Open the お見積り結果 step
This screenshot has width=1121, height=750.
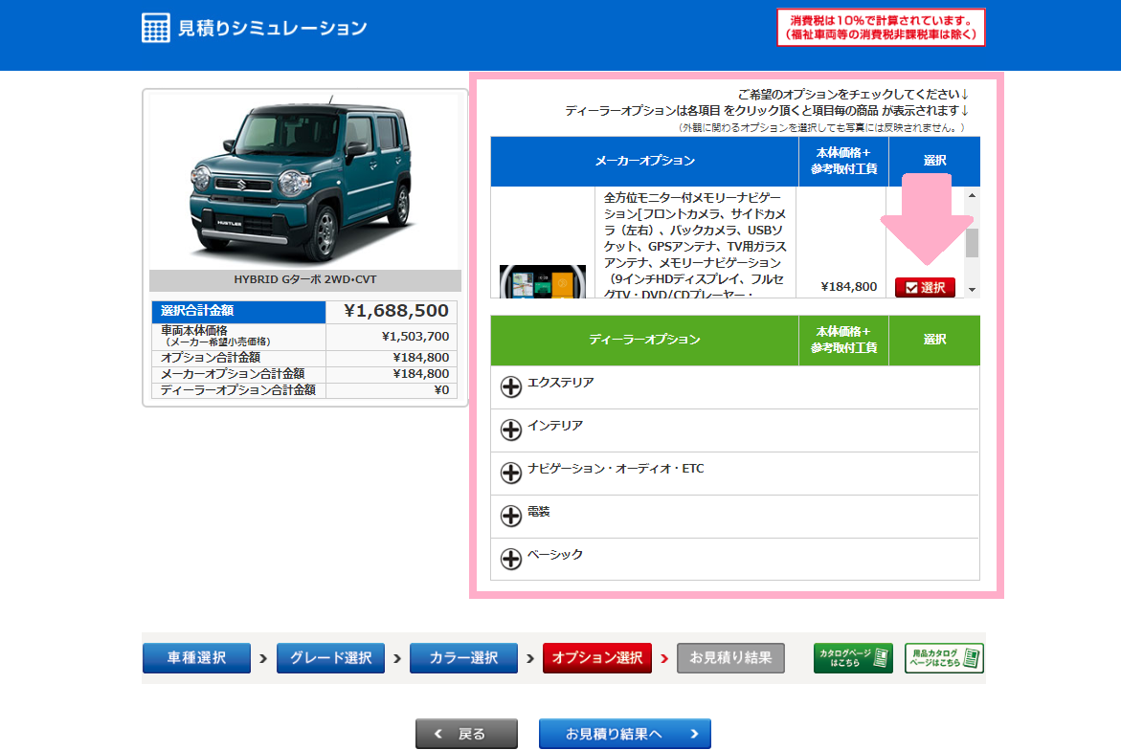(x=730, y=658)
